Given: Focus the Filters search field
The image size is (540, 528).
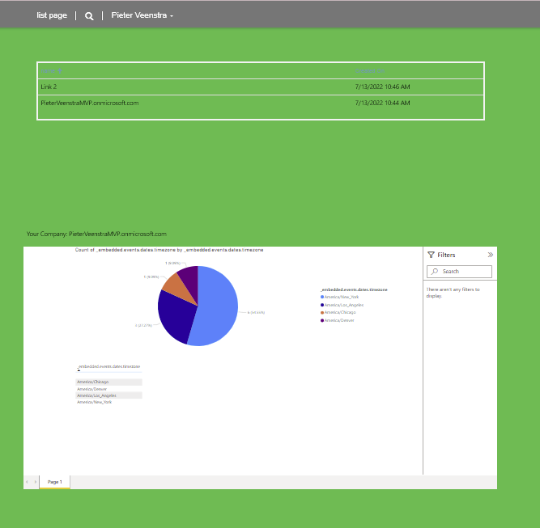Looking at the screenshot, I should click(459, 272).
